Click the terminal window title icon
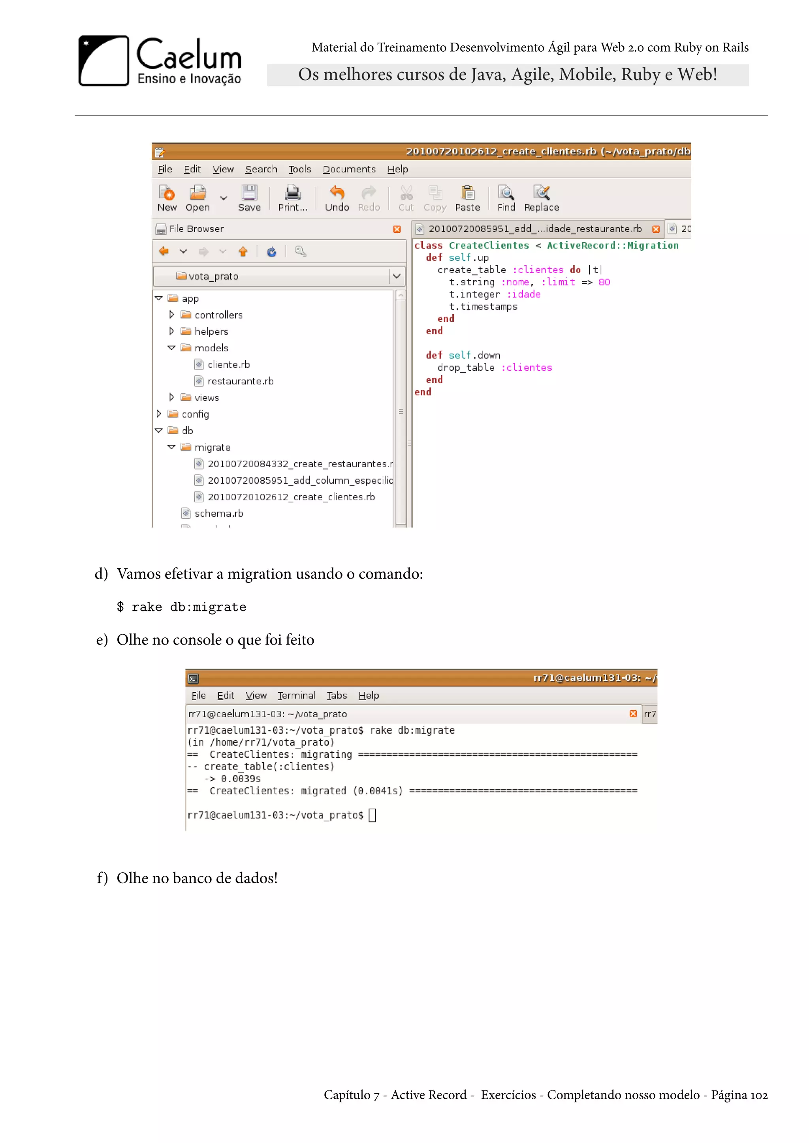 pyautogui.click(x=193, y=678)
